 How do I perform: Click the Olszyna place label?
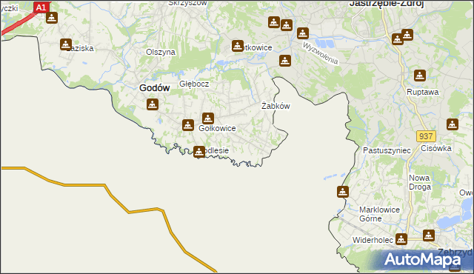[161, 52]
